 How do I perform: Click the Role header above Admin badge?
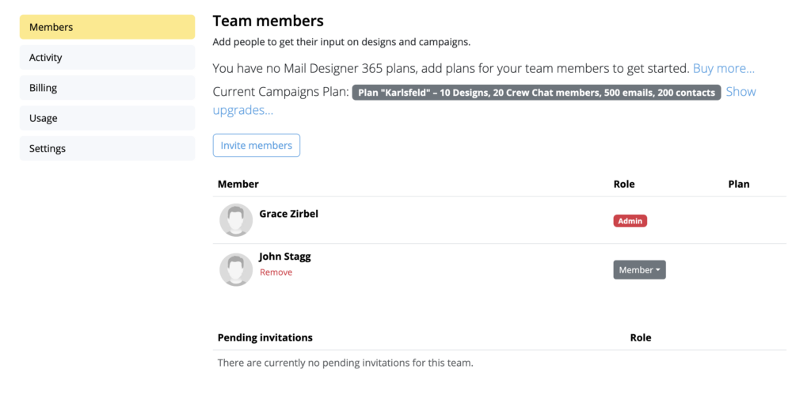(624, 184)
